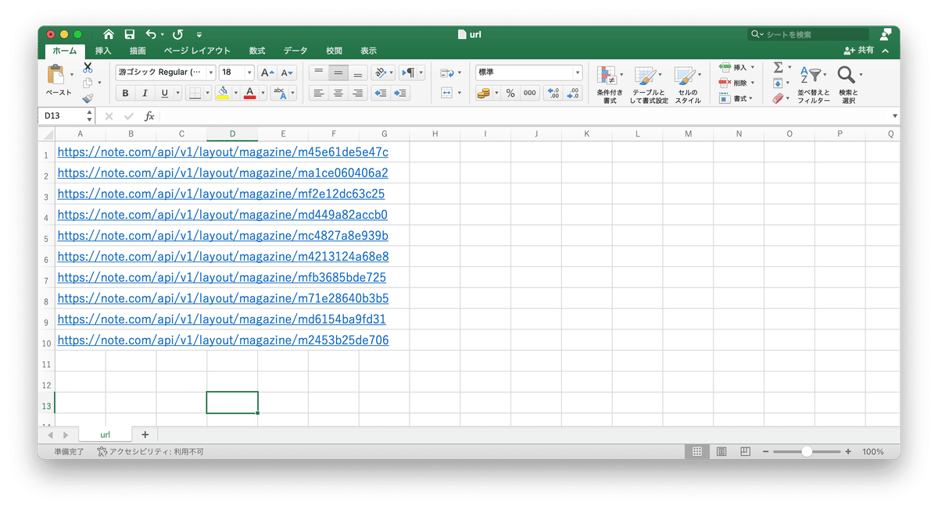
Task: Click the Format Painter brush icon
Action: point(88,98)
